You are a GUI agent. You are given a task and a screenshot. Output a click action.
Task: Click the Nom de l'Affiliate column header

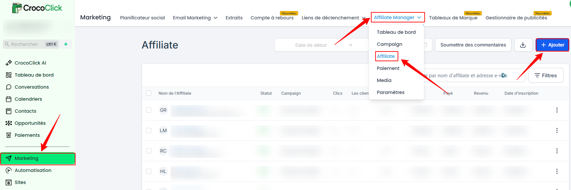175,93
